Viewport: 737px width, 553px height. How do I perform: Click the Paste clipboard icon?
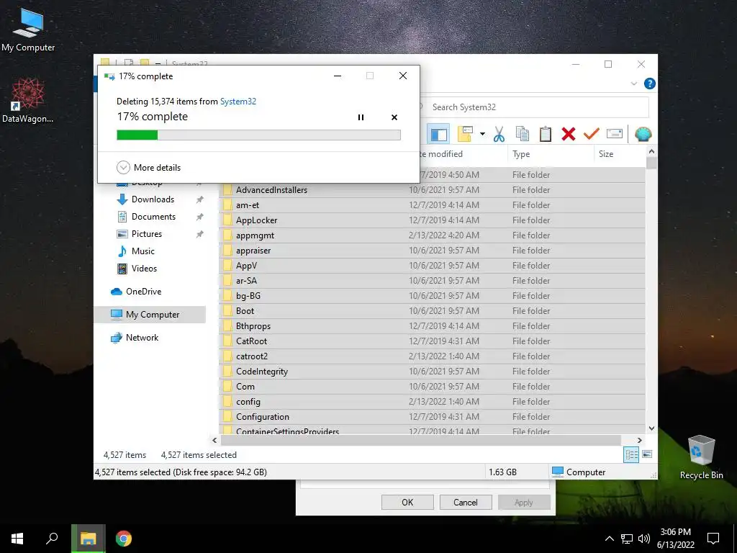546,134
